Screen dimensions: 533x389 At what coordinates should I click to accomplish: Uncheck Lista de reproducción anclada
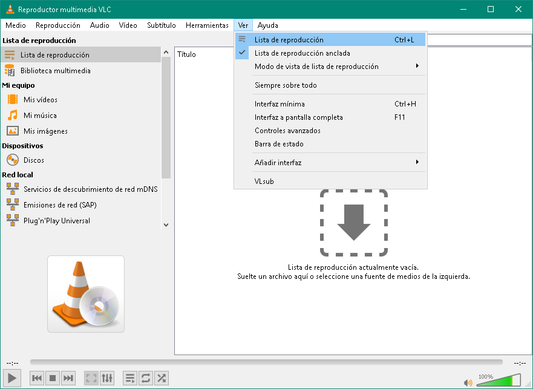point(330,53)
